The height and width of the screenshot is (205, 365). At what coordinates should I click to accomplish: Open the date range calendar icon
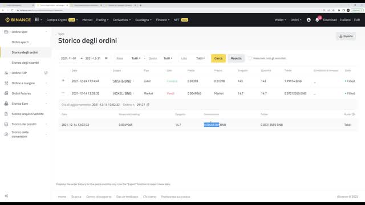(x=106, y=58)
